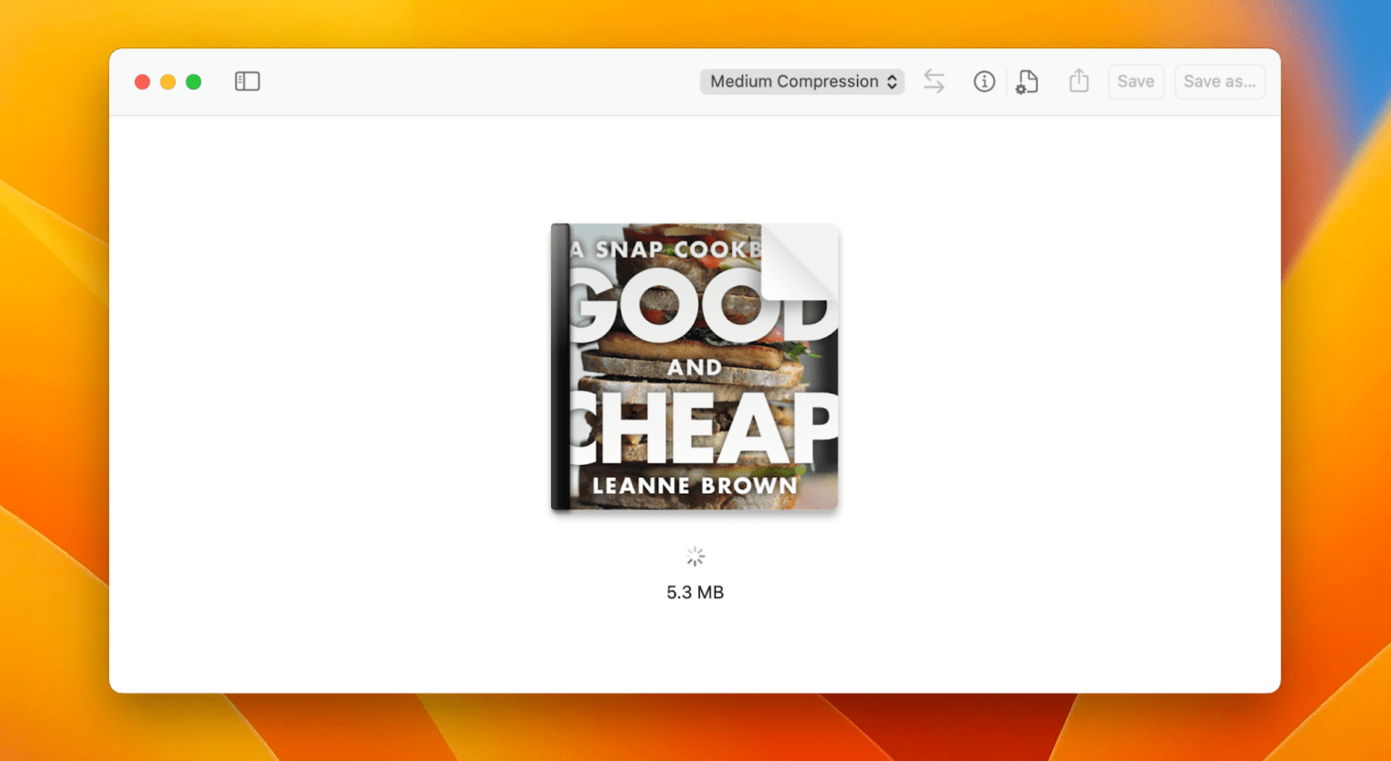Select the Good and Cheap PDF thumbnail
Image resolution: width=1391 pixels, height=761 pixels.
pyautogui.click(x=695, y=366)
